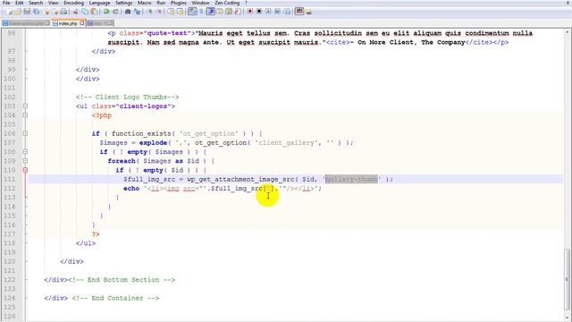Open the Run menu
Viewport: 572px width, 322px height.
161,3
